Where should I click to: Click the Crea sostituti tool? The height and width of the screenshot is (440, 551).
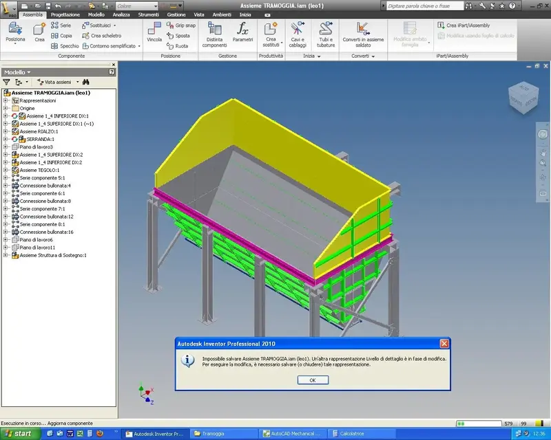tap(271, 34)
